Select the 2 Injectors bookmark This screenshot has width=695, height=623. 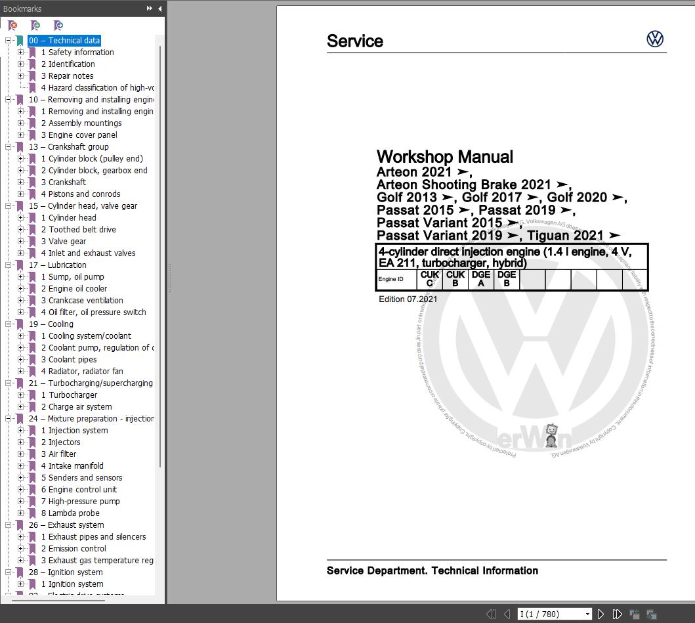coord(61,442)
